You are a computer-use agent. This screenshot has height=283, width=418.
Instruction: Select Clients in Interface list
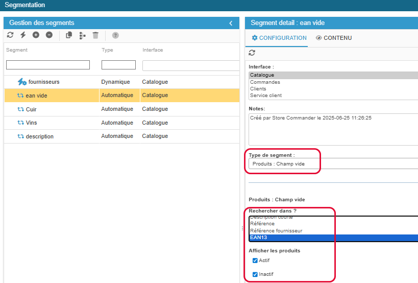[x=333, y=89]
